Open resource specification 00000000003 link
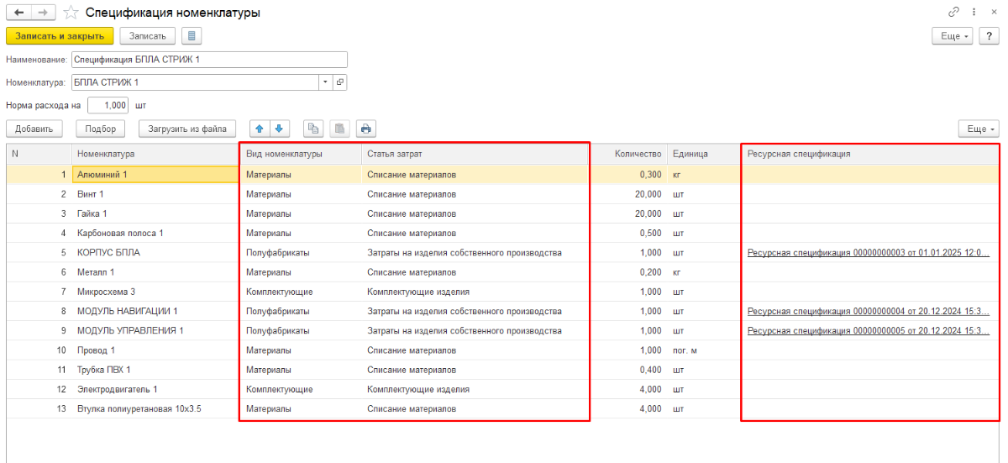This screenshot has width=1008, height=463. [x=868, y=252]
